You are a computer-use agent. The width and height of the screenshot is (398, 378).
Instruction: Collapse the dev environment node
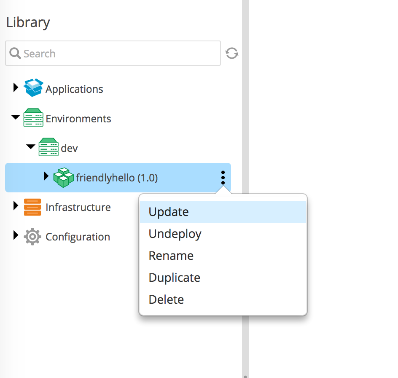click(x=31, y=147)
